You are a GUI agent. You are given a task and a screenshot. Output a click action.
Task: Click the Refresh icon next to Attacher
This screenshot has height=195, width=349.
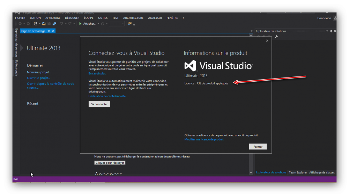(103, 24)
